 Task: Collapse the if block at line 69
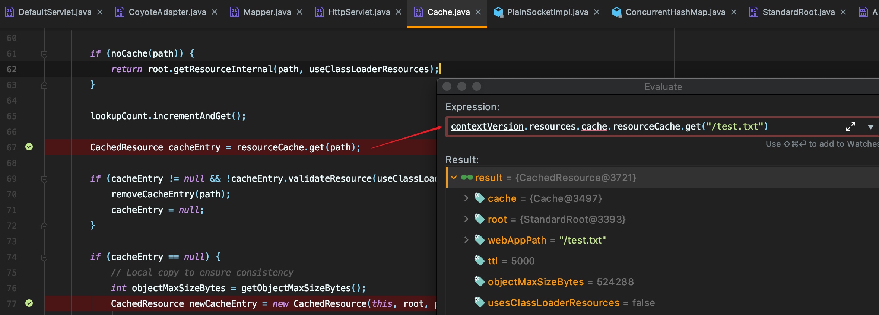click(x=44, y=179)
